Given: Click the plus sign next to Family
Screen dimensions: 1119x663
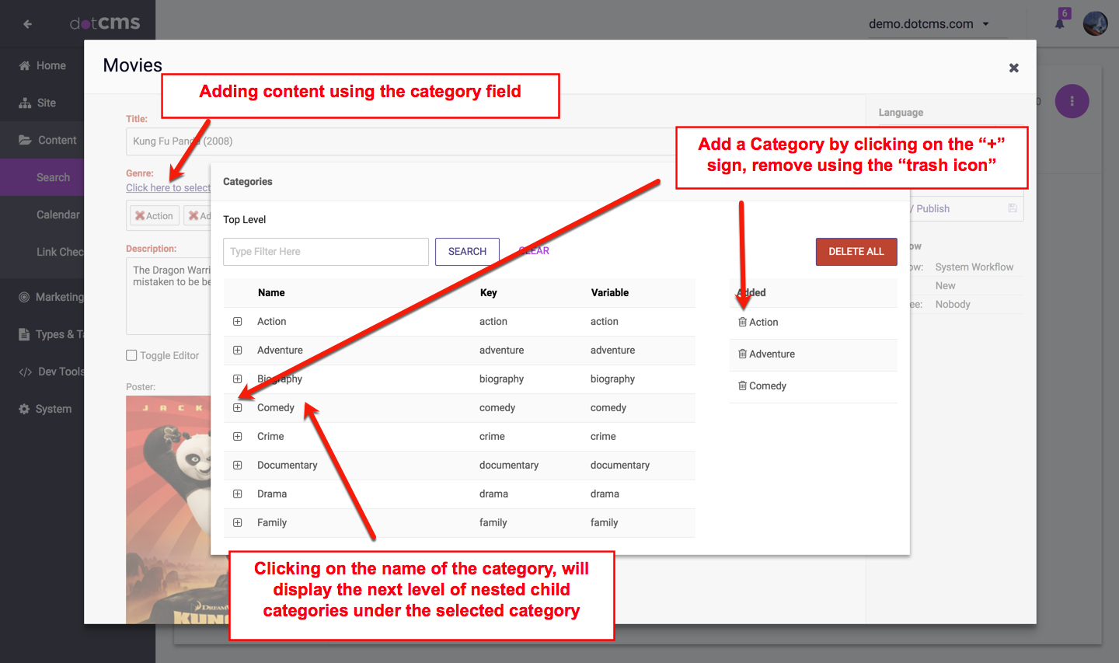Looking at the screenshot, I should click(x=238, y=522).
